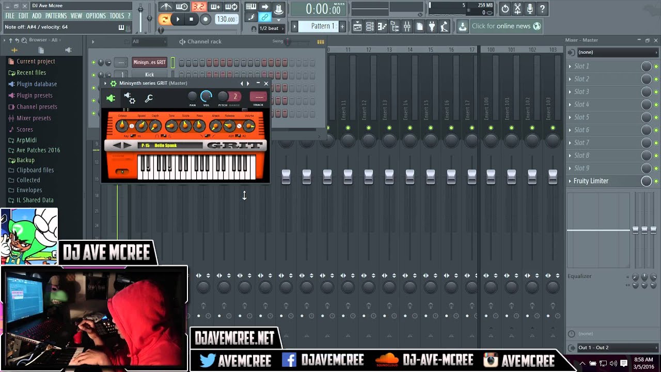This screenshot has width=661, height=372.
Task: Toggle pattern/song mode switch
Action: point(165,19)
